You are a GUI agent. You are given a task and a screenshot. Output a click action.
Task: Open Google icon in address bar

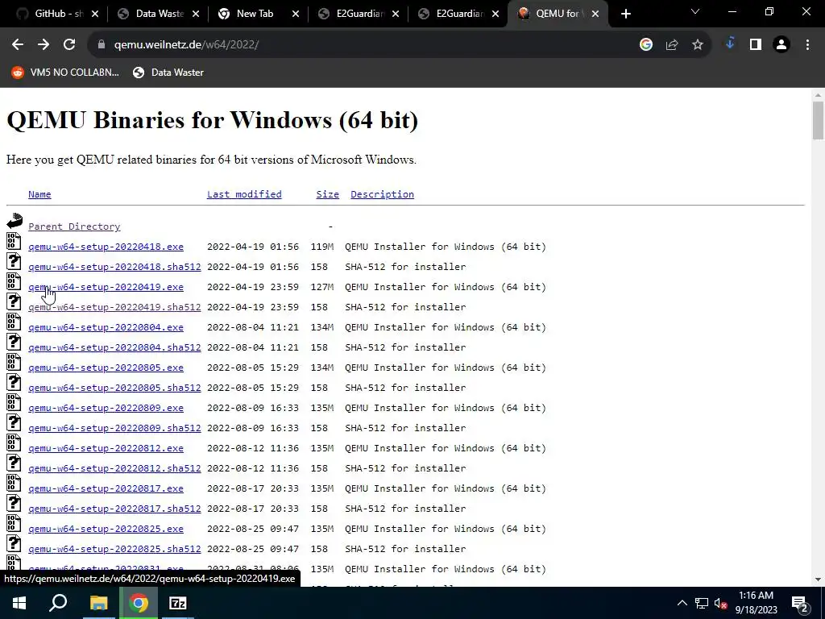pos(646,45)
